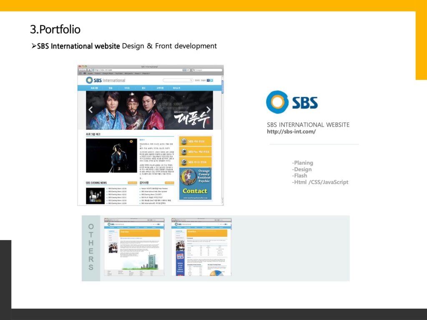Click the website search input field
The width and height of the screenshot is (427, 320).
point(178,80)
